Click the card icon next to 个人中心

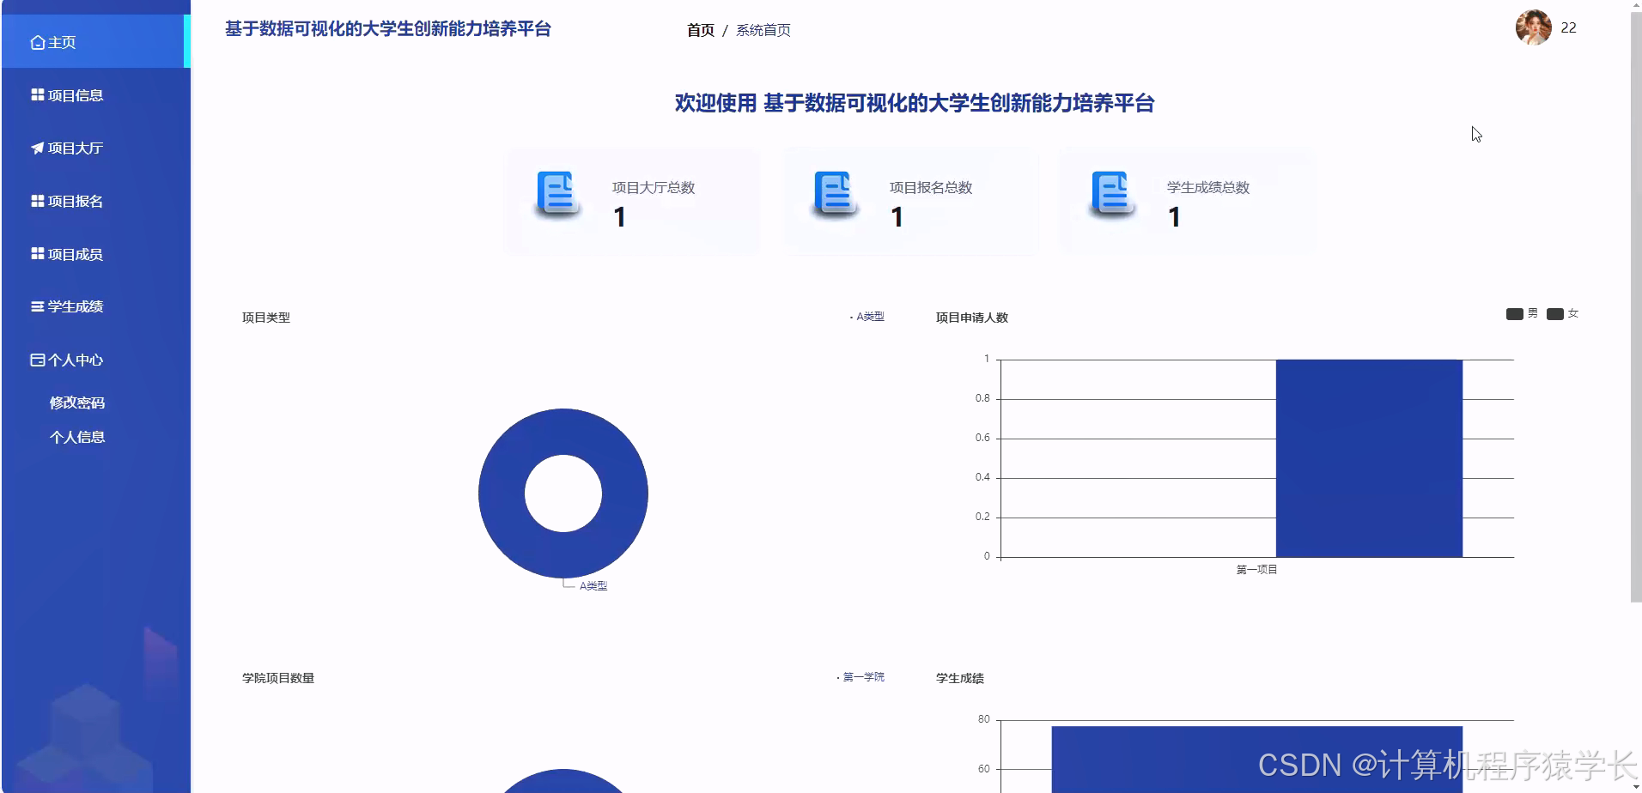click(38, 360)
